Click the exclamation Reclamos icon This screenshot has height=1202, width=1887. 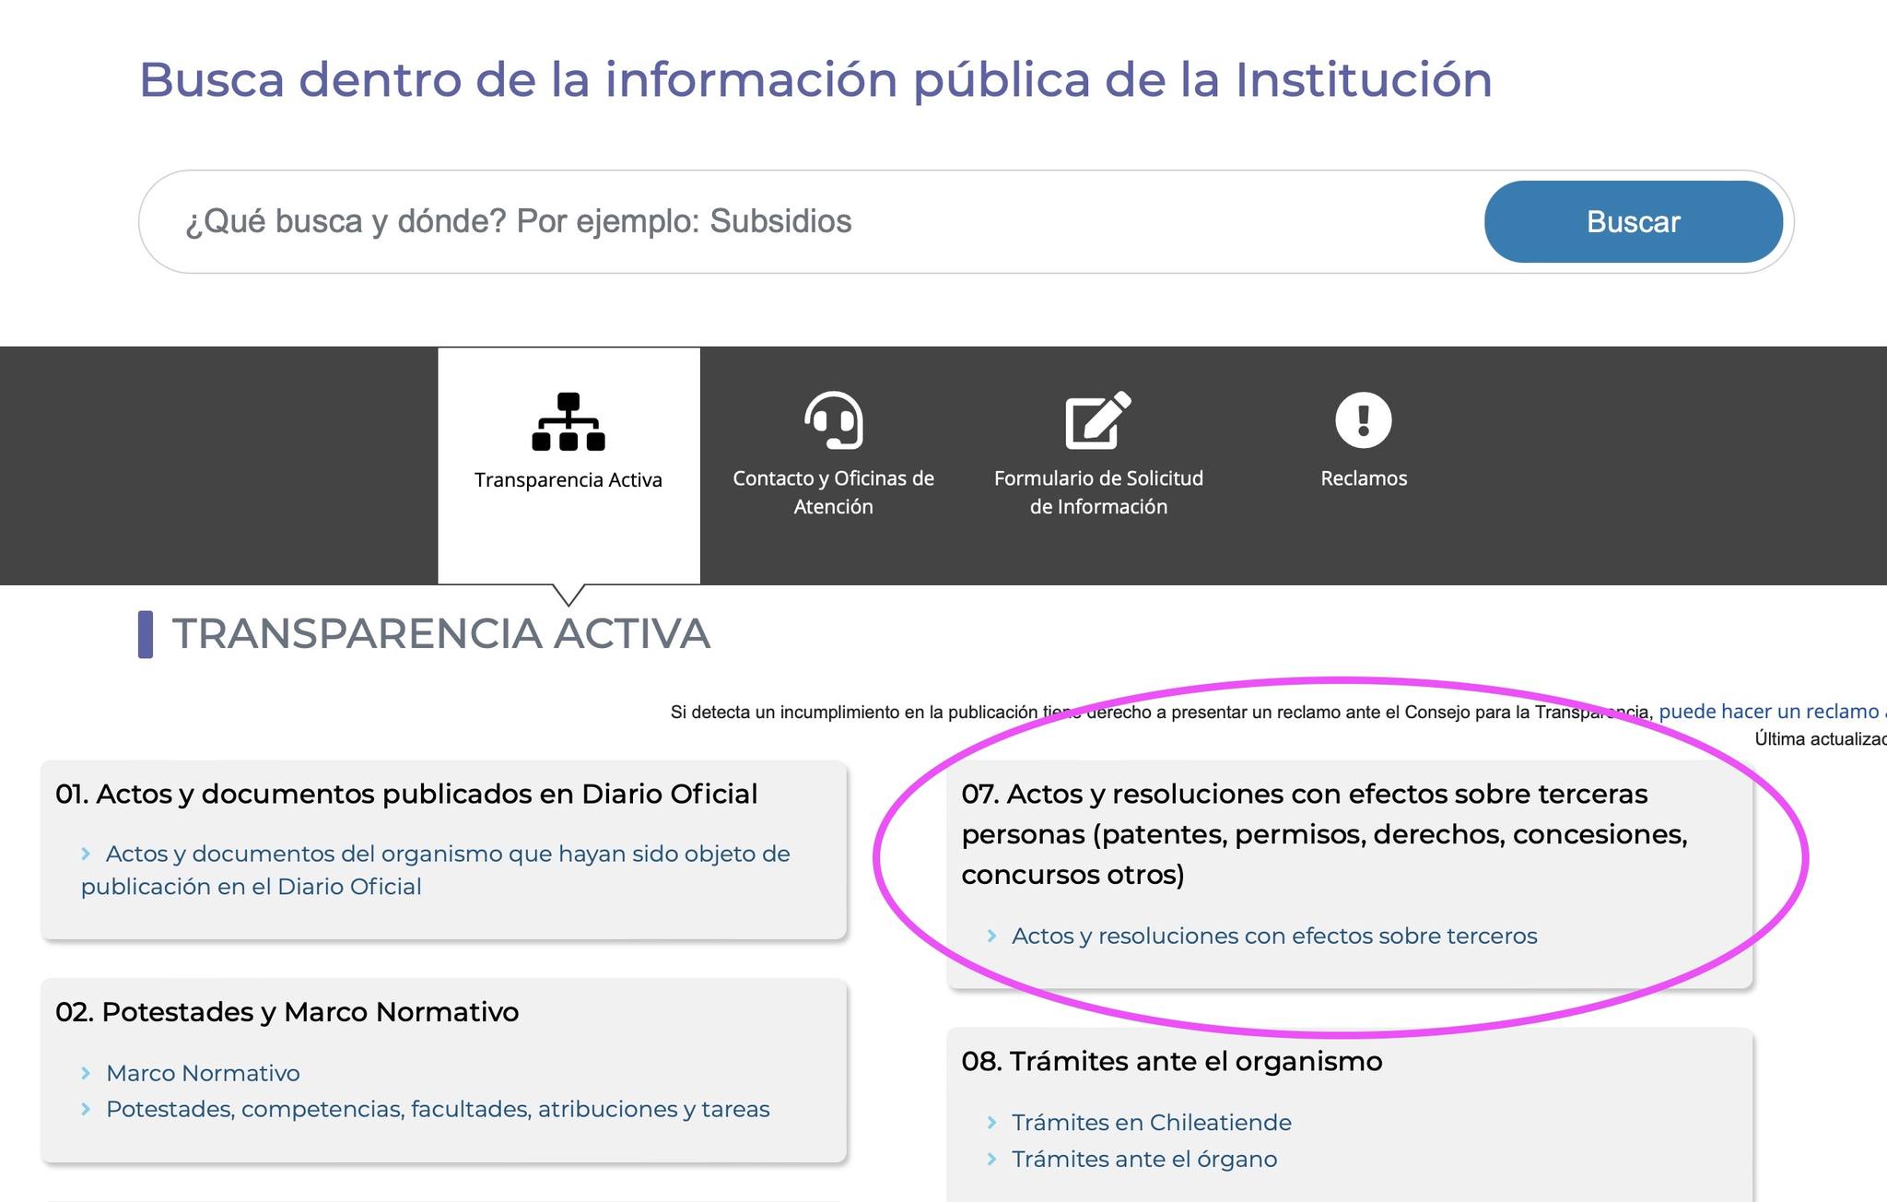pos(1363,420)
